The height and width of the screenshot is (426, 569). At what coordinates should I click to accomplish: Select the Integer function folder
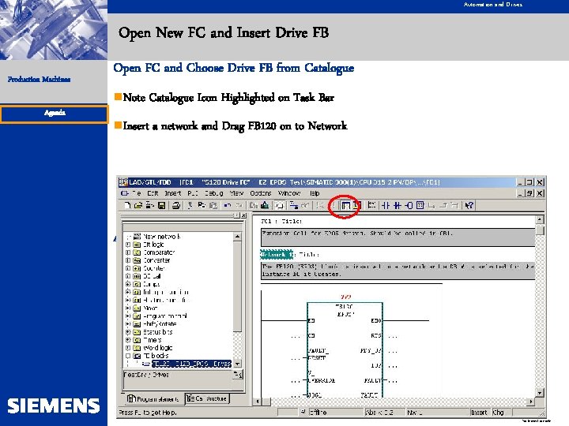click(x=161, y=292)
